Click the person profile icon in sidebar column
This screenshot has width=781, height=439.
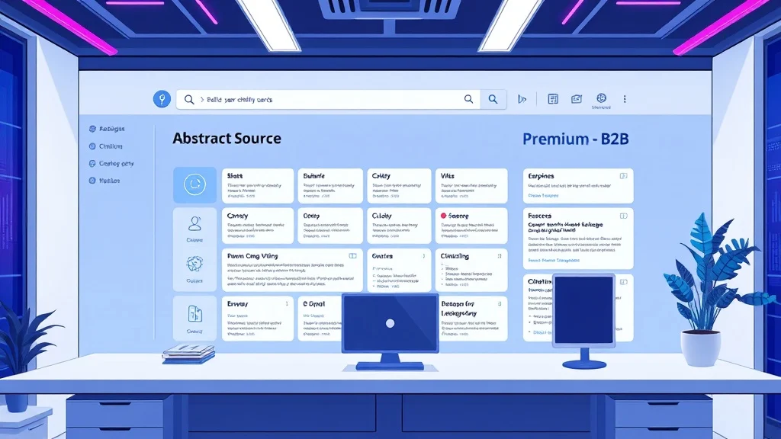click(194, 224)
